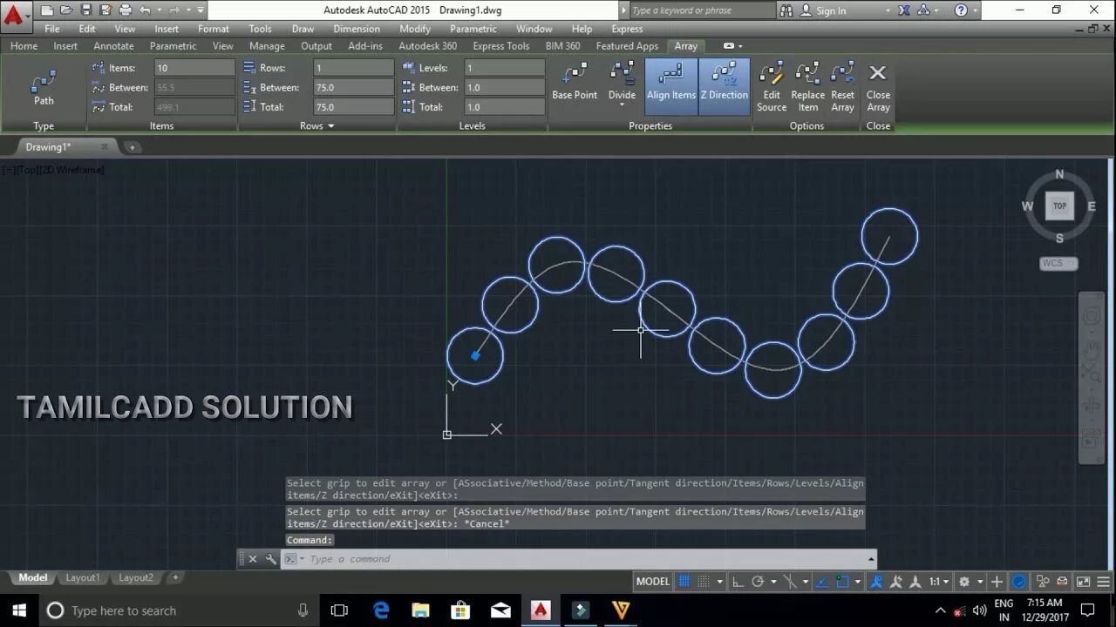Open the snap settings dropdown arrow
Viewport: 1116px width, 627px height.
click(x=719, y=582)
